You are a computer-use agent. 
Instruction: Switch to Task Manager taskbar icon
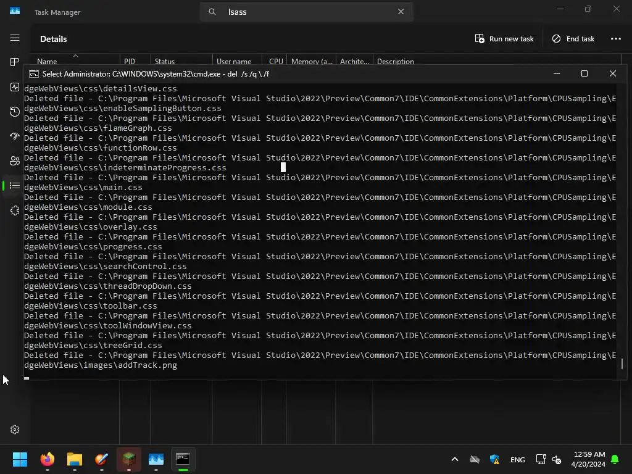point(156,459)
